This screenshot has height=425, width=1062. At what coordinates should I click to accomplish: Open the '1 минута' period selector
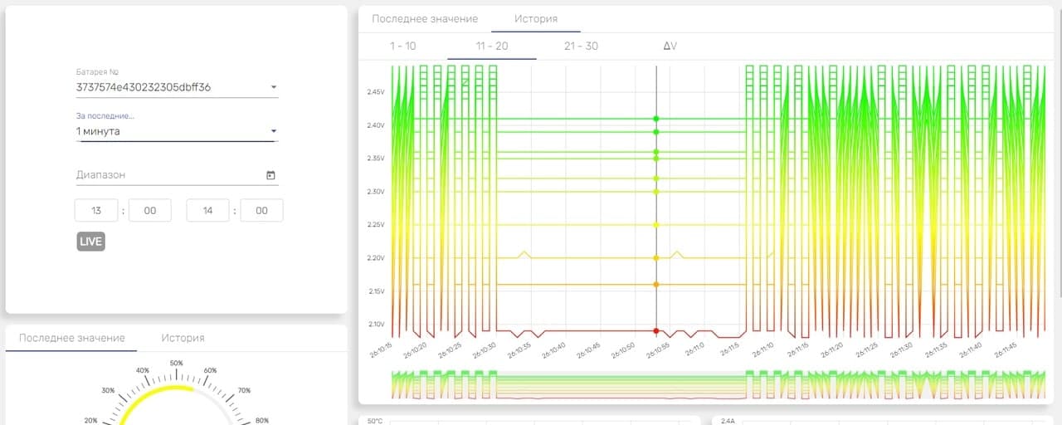click(177, 131)
